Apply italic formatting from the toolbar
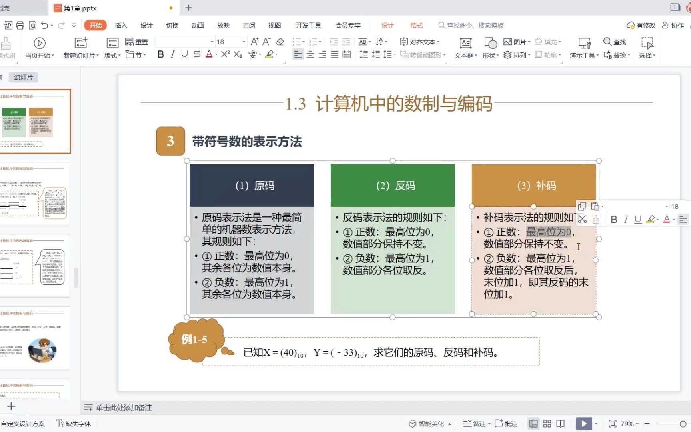691x432 pixels. [172, 55]
